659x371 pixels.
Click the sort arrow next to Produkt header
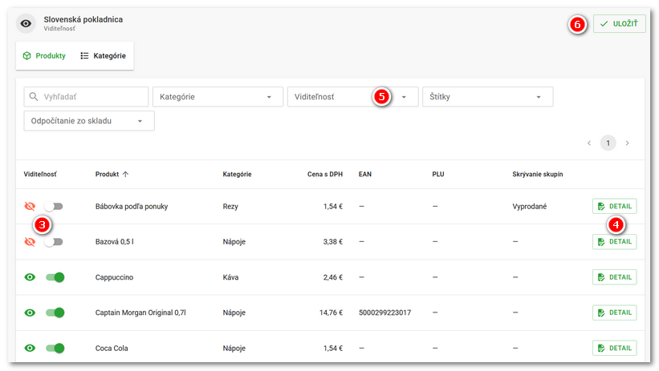125,174
